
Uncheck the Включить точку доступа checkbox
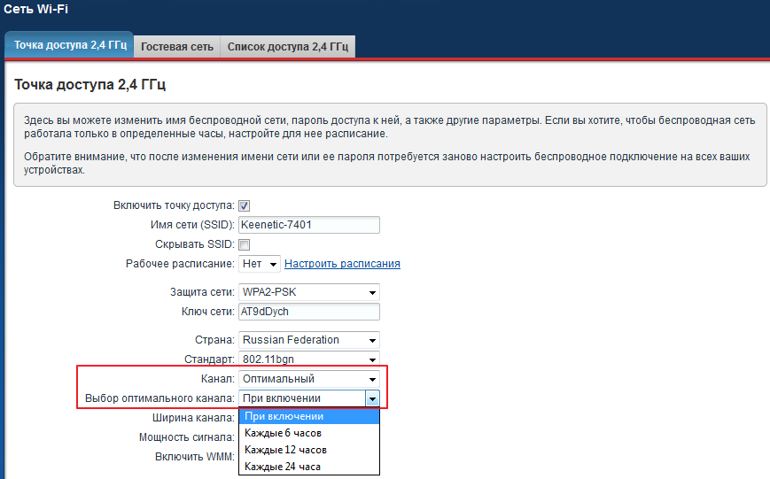245,205
